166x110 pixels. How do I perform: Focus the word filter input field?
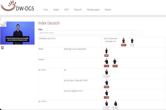(x=90, y=33)
